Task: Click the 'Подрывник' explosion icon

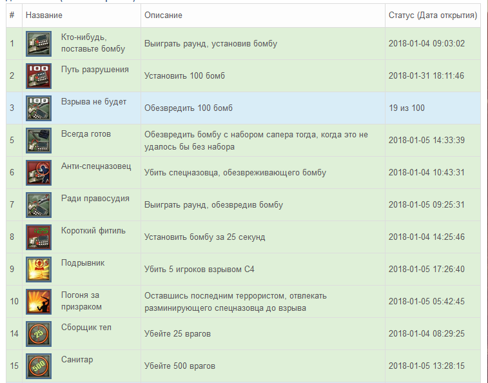Action: point(39,270)
